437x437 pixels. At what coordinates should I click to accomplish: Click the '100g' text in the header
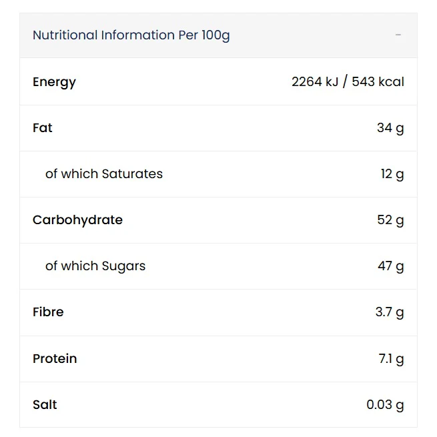[x=215, y=35]
